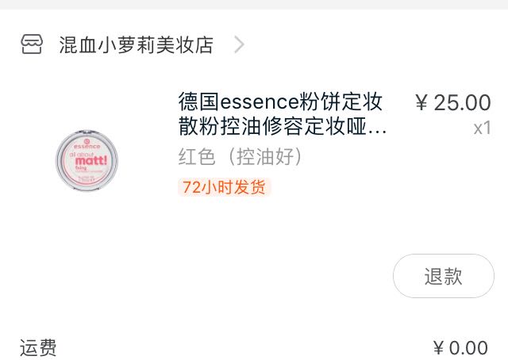508x360 pixels.
Task: Open the 混血小萝莉美妆店 store page
Action: coord(136,44)
